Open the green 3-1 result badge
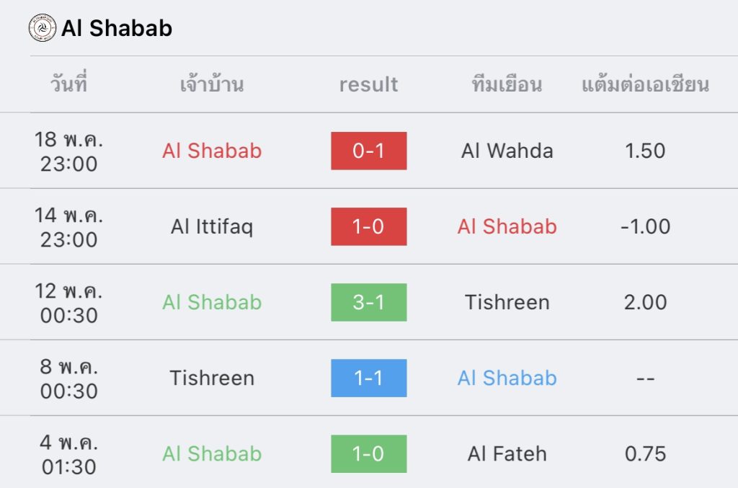 tap(368, 302)
